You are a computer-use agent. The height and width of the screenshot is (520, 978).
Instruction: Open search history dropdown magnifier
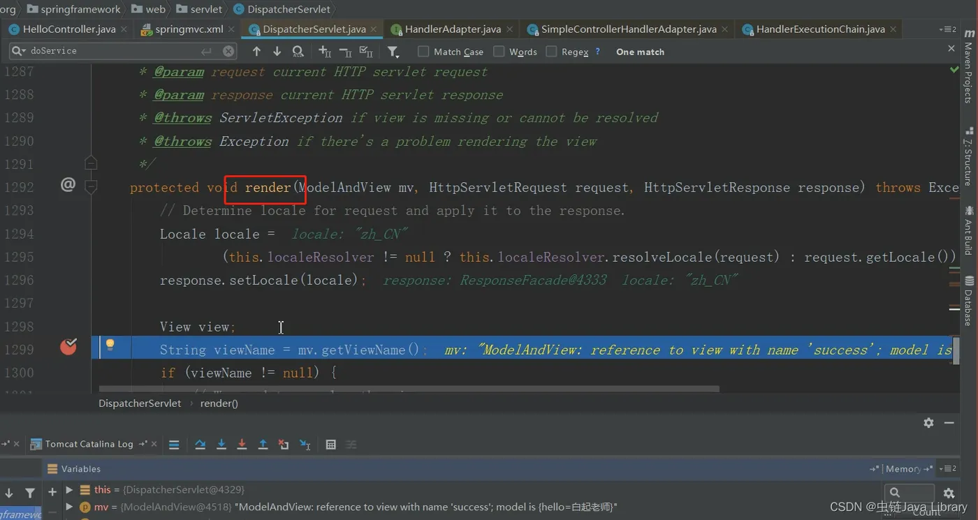pos(19,51)
